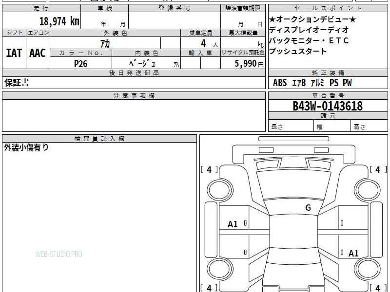Select the ABS equipment label
The height and width of the screenshot is (292, 390).
pos(280,83)
